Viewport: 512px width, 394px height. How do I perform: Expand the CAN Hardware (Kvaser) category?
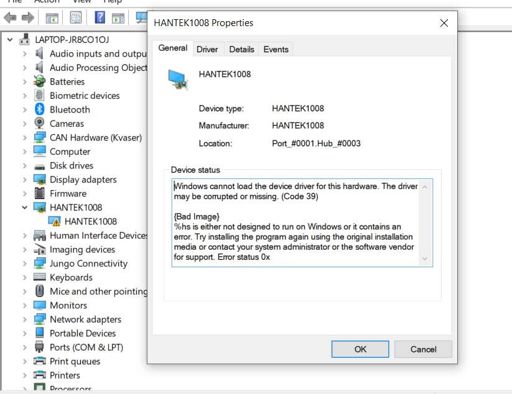click(25, 137)
